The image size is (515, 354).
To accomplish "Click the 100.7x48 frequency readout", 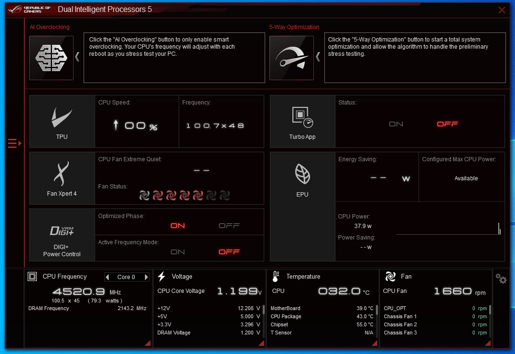I will tap(215, 125).
